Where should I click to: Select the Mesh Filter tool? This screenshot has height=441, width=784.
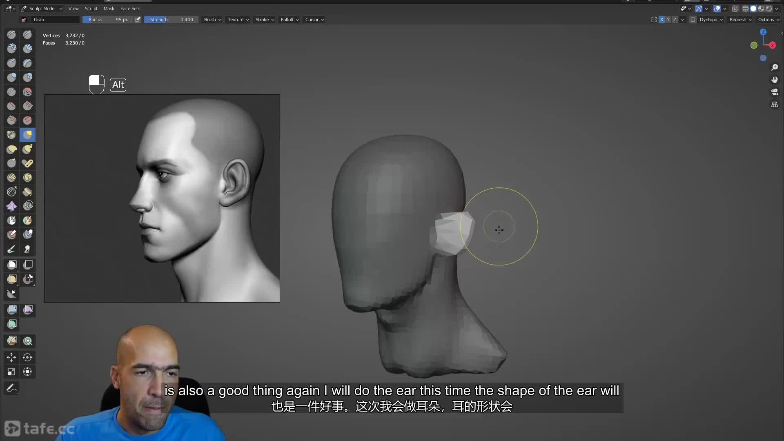(x=11, y=310)
